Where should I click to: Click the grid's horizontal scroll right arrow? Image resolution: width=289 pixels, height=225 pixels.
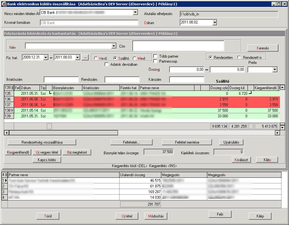pyautogui.click(x=277, y=133)
